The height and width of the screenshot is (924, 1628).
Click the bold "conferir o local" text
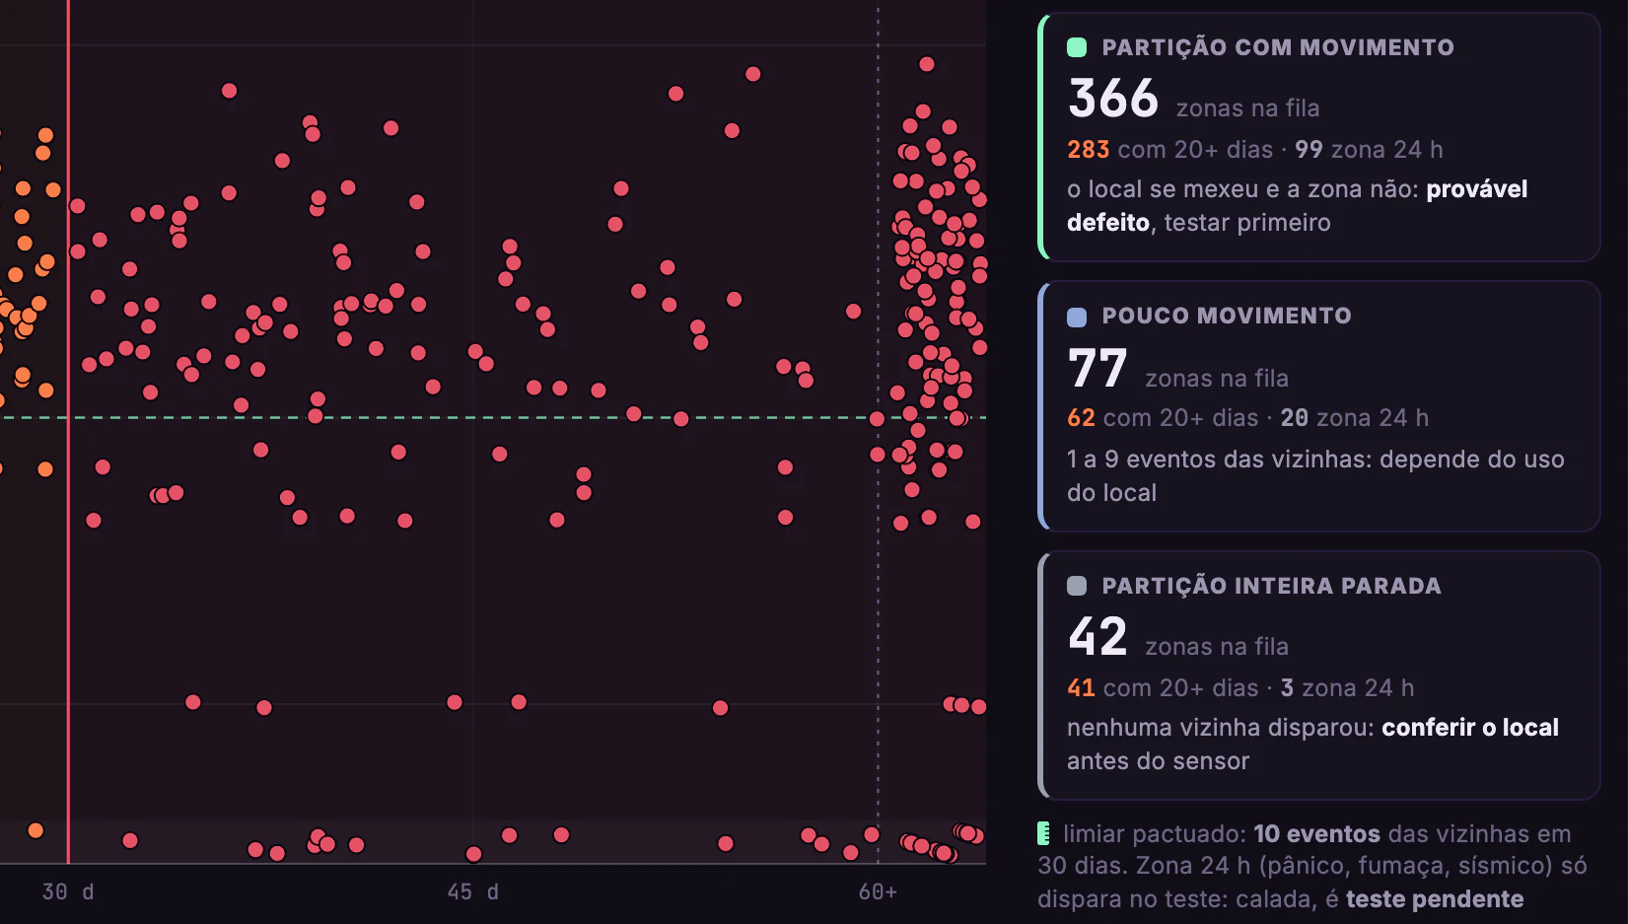[1470, 728]
